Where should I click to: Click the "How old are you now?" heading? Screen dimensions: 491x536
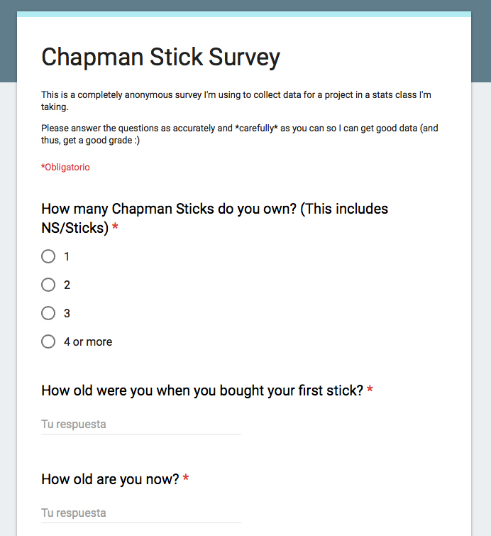point(110,479)
